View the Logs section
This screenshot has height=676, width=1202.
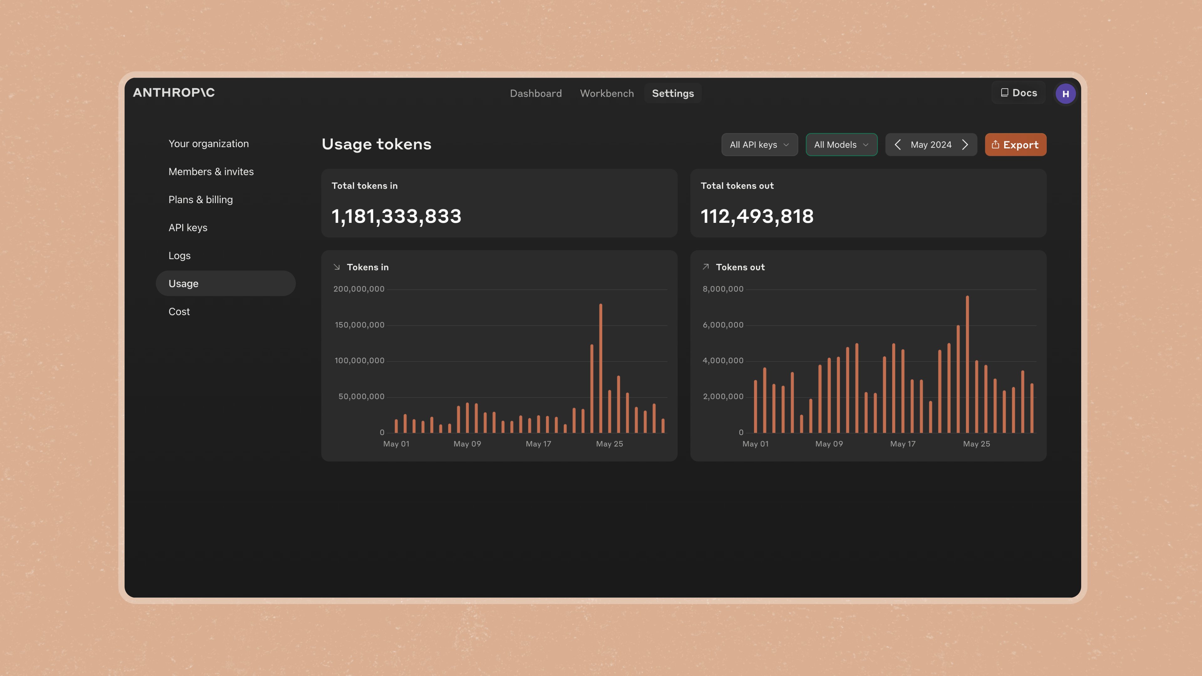point(179,256)
